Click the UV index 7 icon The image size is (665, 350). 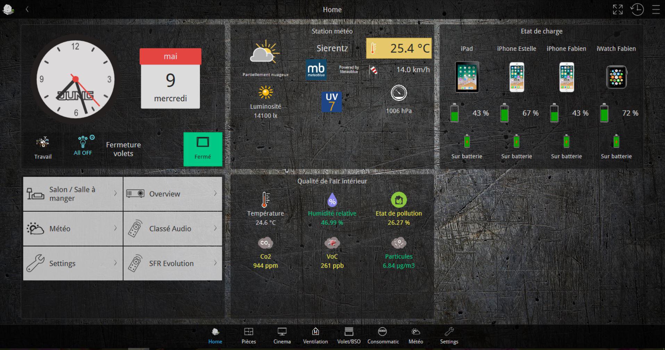coord(332,102)
